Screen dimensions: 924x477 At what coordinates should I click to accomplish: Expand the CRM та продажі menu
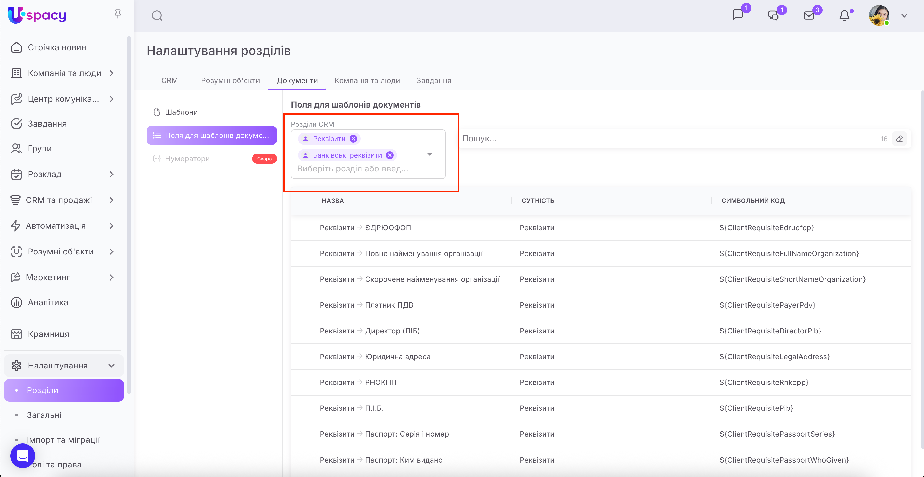[111, 200]
